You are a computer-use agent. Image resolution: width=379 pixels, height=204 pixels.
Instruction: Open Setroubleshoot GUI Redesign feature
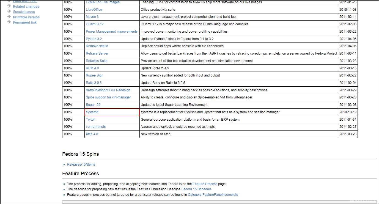[x=108, y=90]
